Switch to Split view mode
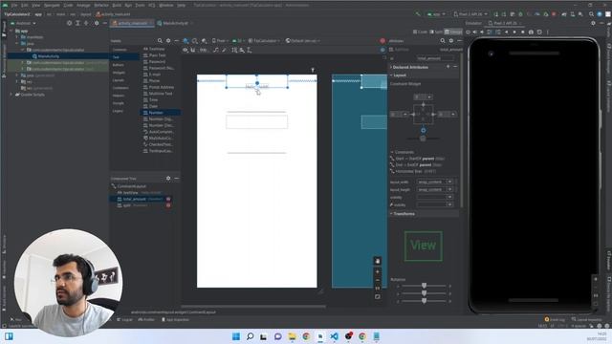This screenshot has width=612, height=344. pos(436,32)
